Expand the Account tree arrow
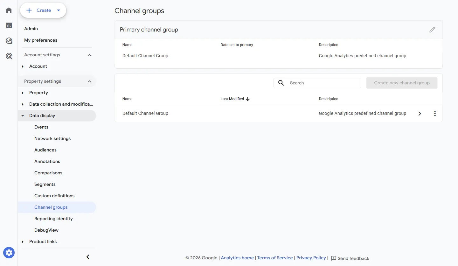 pyautogui.click(x=23, y=66)
